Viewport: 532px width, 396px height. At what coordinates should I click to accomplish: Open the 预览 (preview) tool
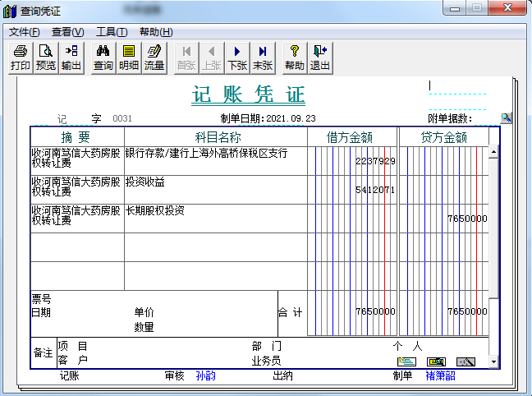coord(46,58)
